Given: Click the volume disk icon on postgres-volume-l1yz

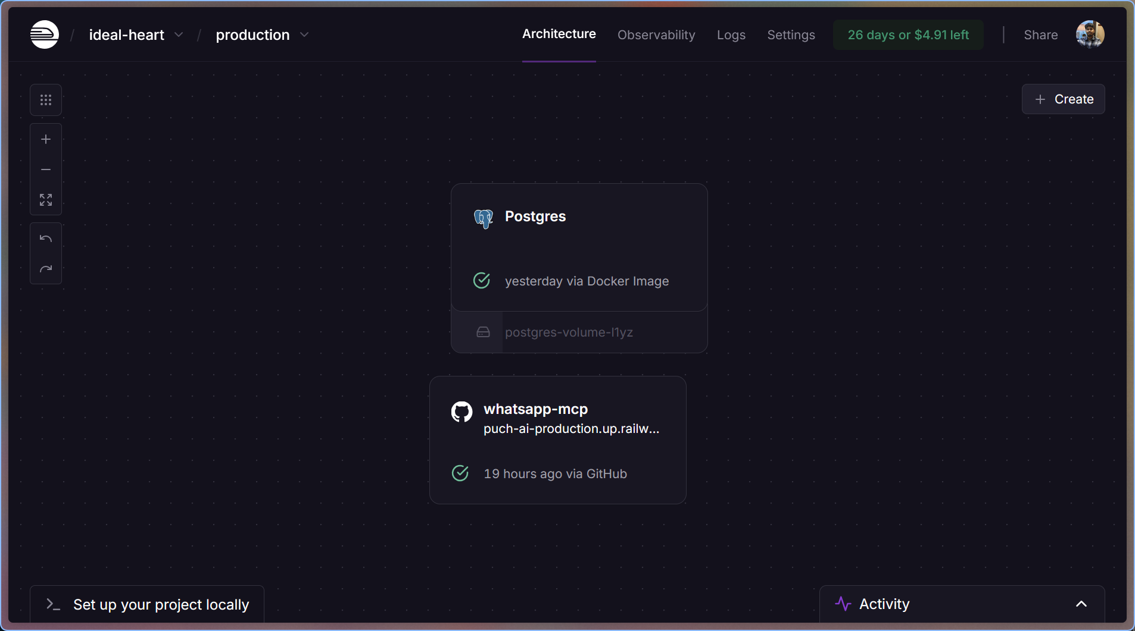Looking at the screenshot, I should pos(483,332).
